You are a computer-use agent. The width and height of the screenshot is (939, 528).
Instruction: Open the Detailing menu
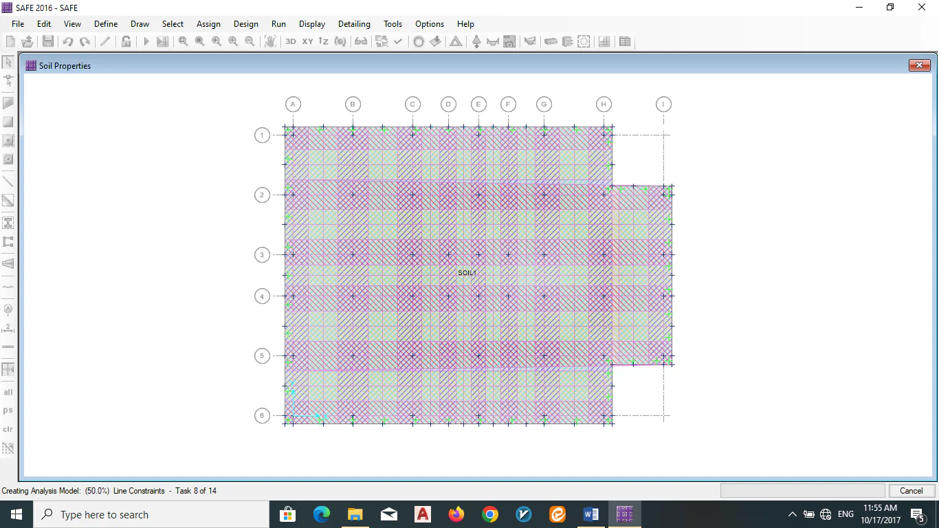pyautogui.click(x=354, y=24)
